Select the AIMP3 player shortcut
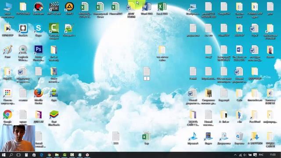This screenshot has height=158, width=281. pos(69,8)
